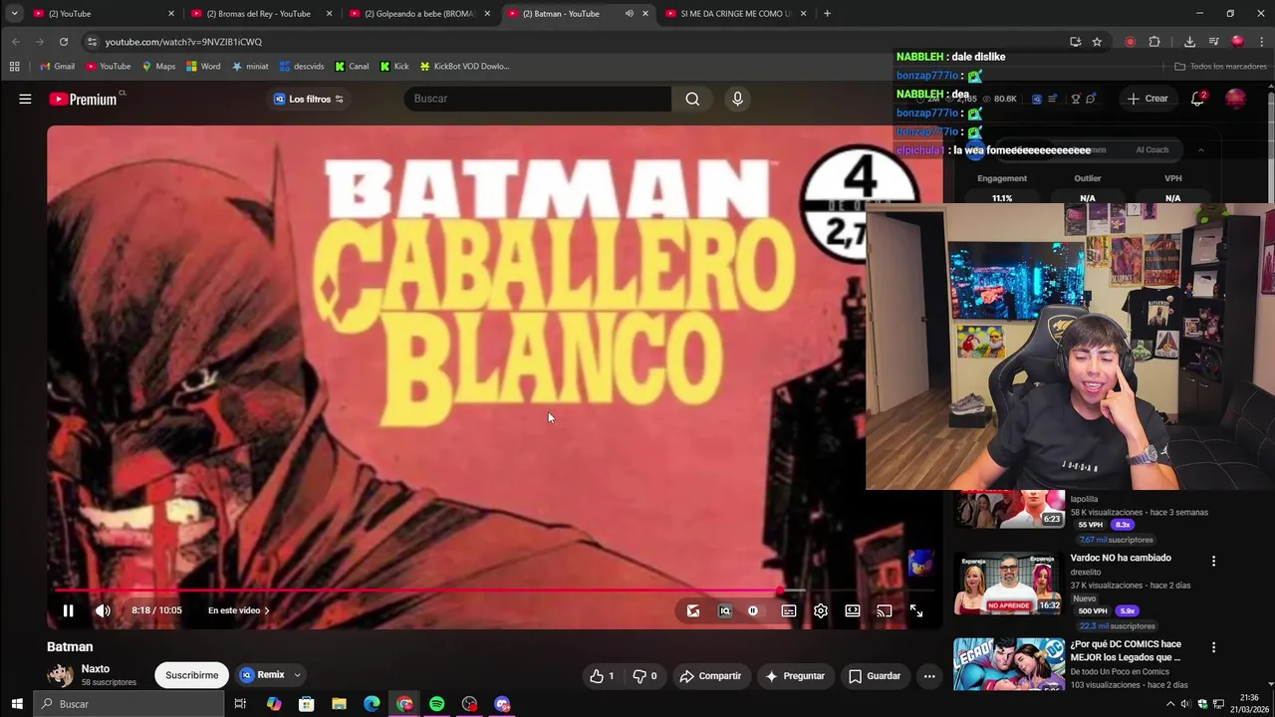This screenshot has height=717, width=1275.
Task: Open KickBot VOD Downloader bookmark
Action: pos(464,67)
